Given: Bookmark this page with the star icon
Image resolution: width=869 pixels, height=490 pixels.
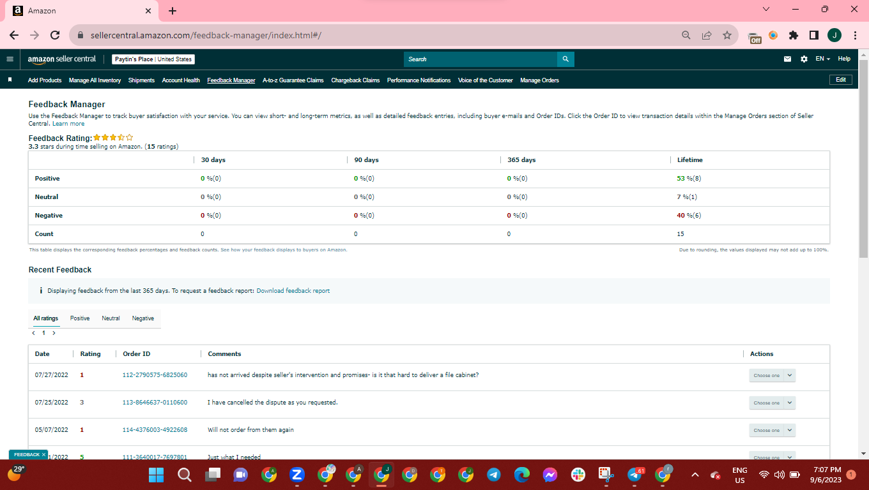Looking at the screenshot, I should [x=727, y=35].
